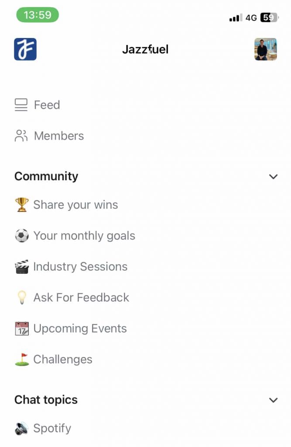
Task: Click the Jazzfuel logo in the top corner
Action: [25, 49]
